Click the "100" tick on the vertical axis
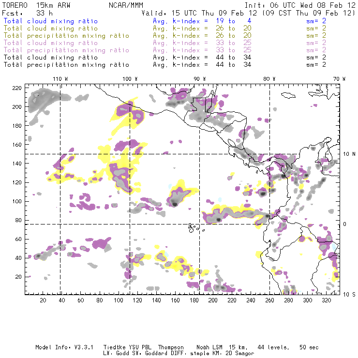358x358 pixels. pos(16,201)
